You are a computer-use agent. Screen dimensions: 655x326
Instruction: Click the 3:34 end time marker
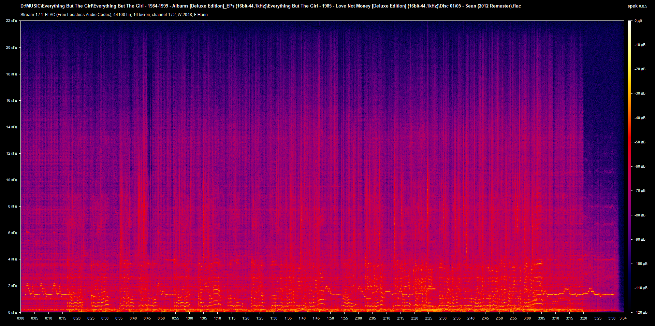pyautogui.click(x=623, y=318)
